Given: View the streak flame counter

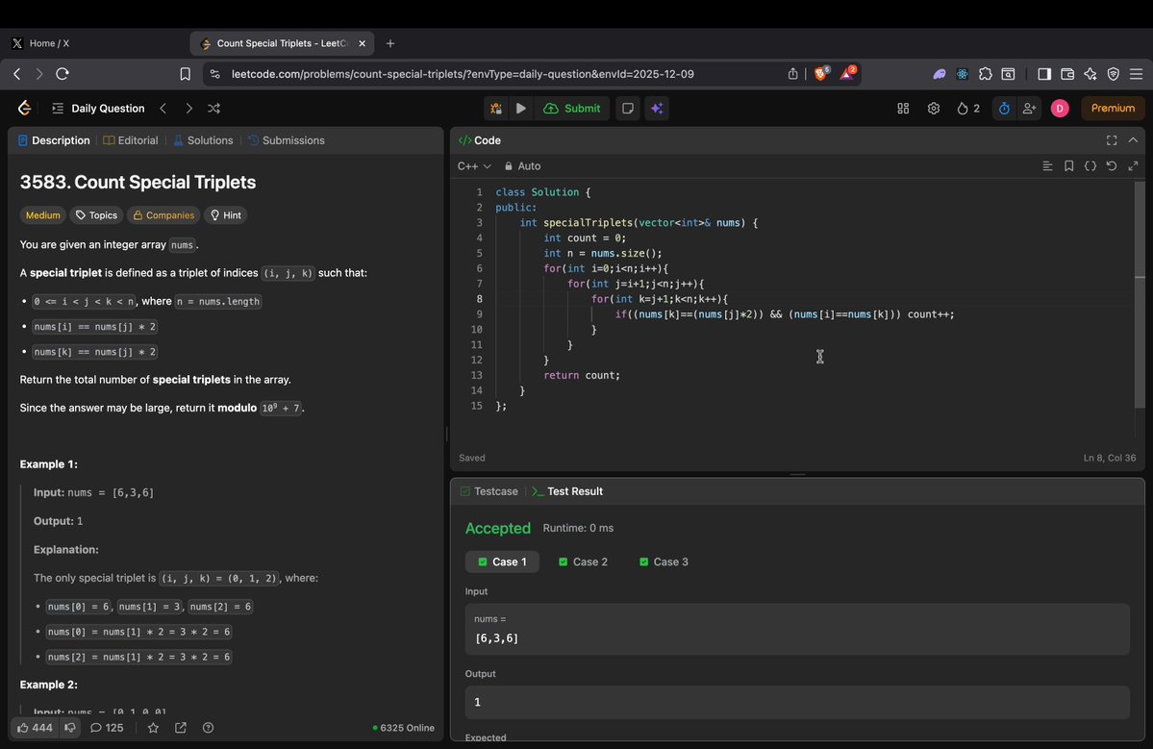Looking at the screenshot, I should pyautogui.click(x=967, y=108).
